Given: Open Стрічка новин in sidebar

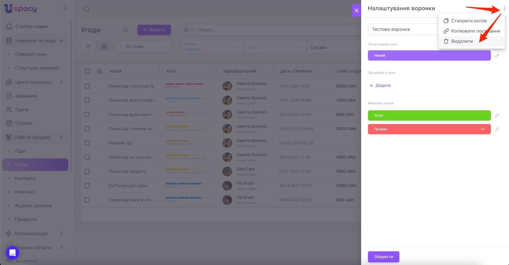Looking at the screenshot, I should click(31, 26).
